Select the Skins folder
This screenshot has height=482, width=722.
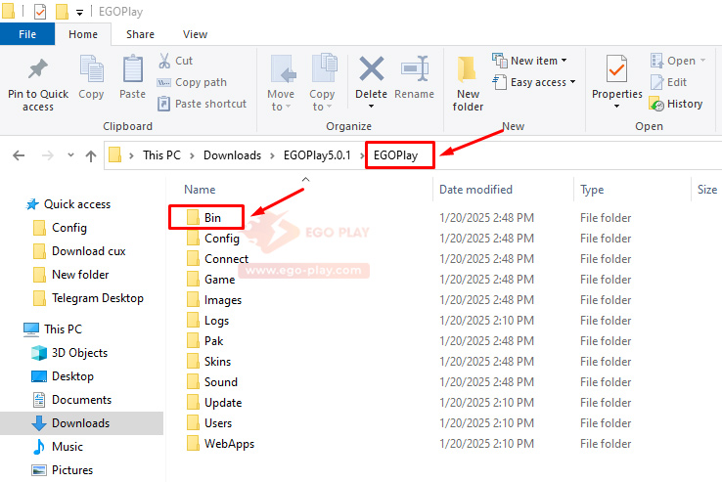[208, 362]
